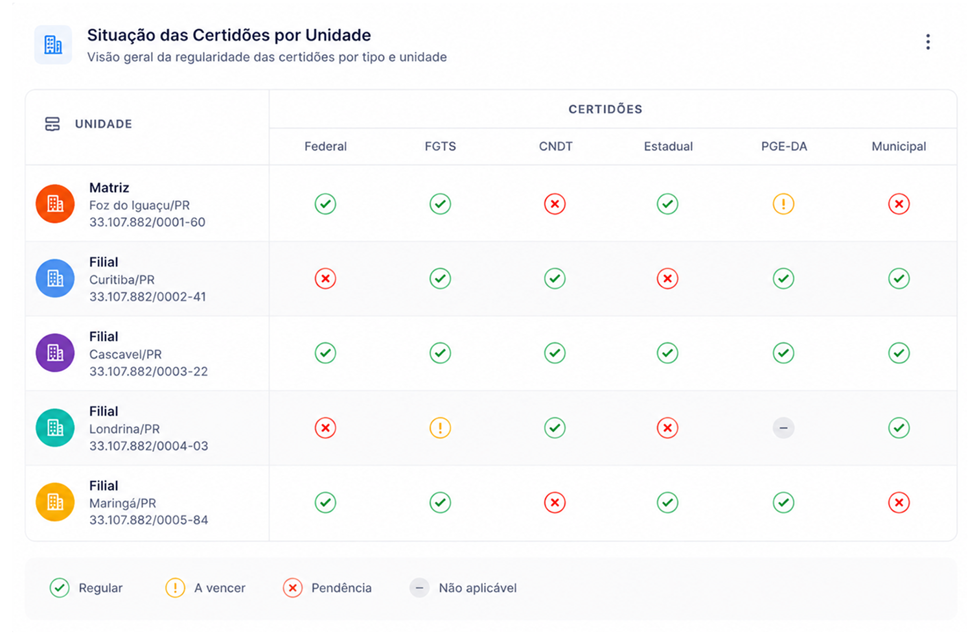Click the Municipal column header
Viewport: 979px width, 634px height.
coord(899,147)
